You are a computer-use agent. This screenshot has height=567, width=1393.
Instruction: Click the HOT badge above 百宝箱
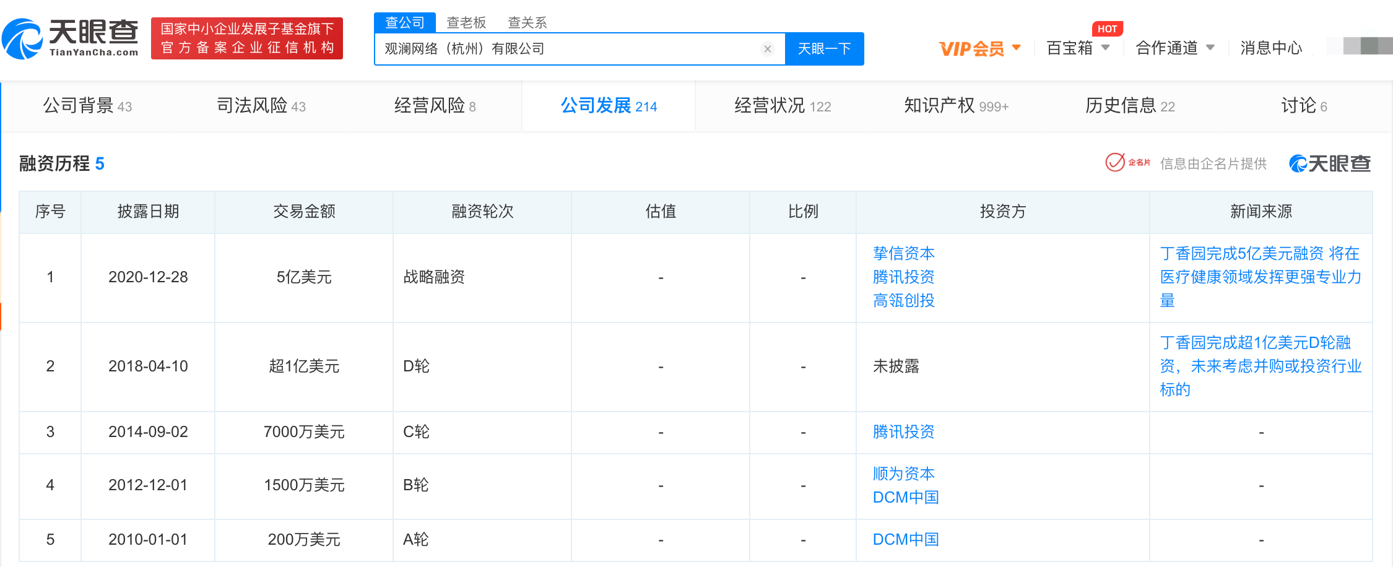(1108, 28)
